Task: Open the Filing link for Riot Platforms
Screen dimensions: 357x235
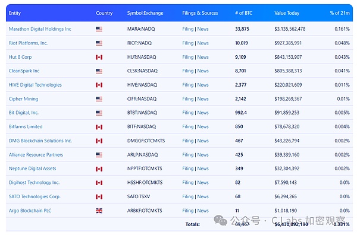Action: [188, 43]
